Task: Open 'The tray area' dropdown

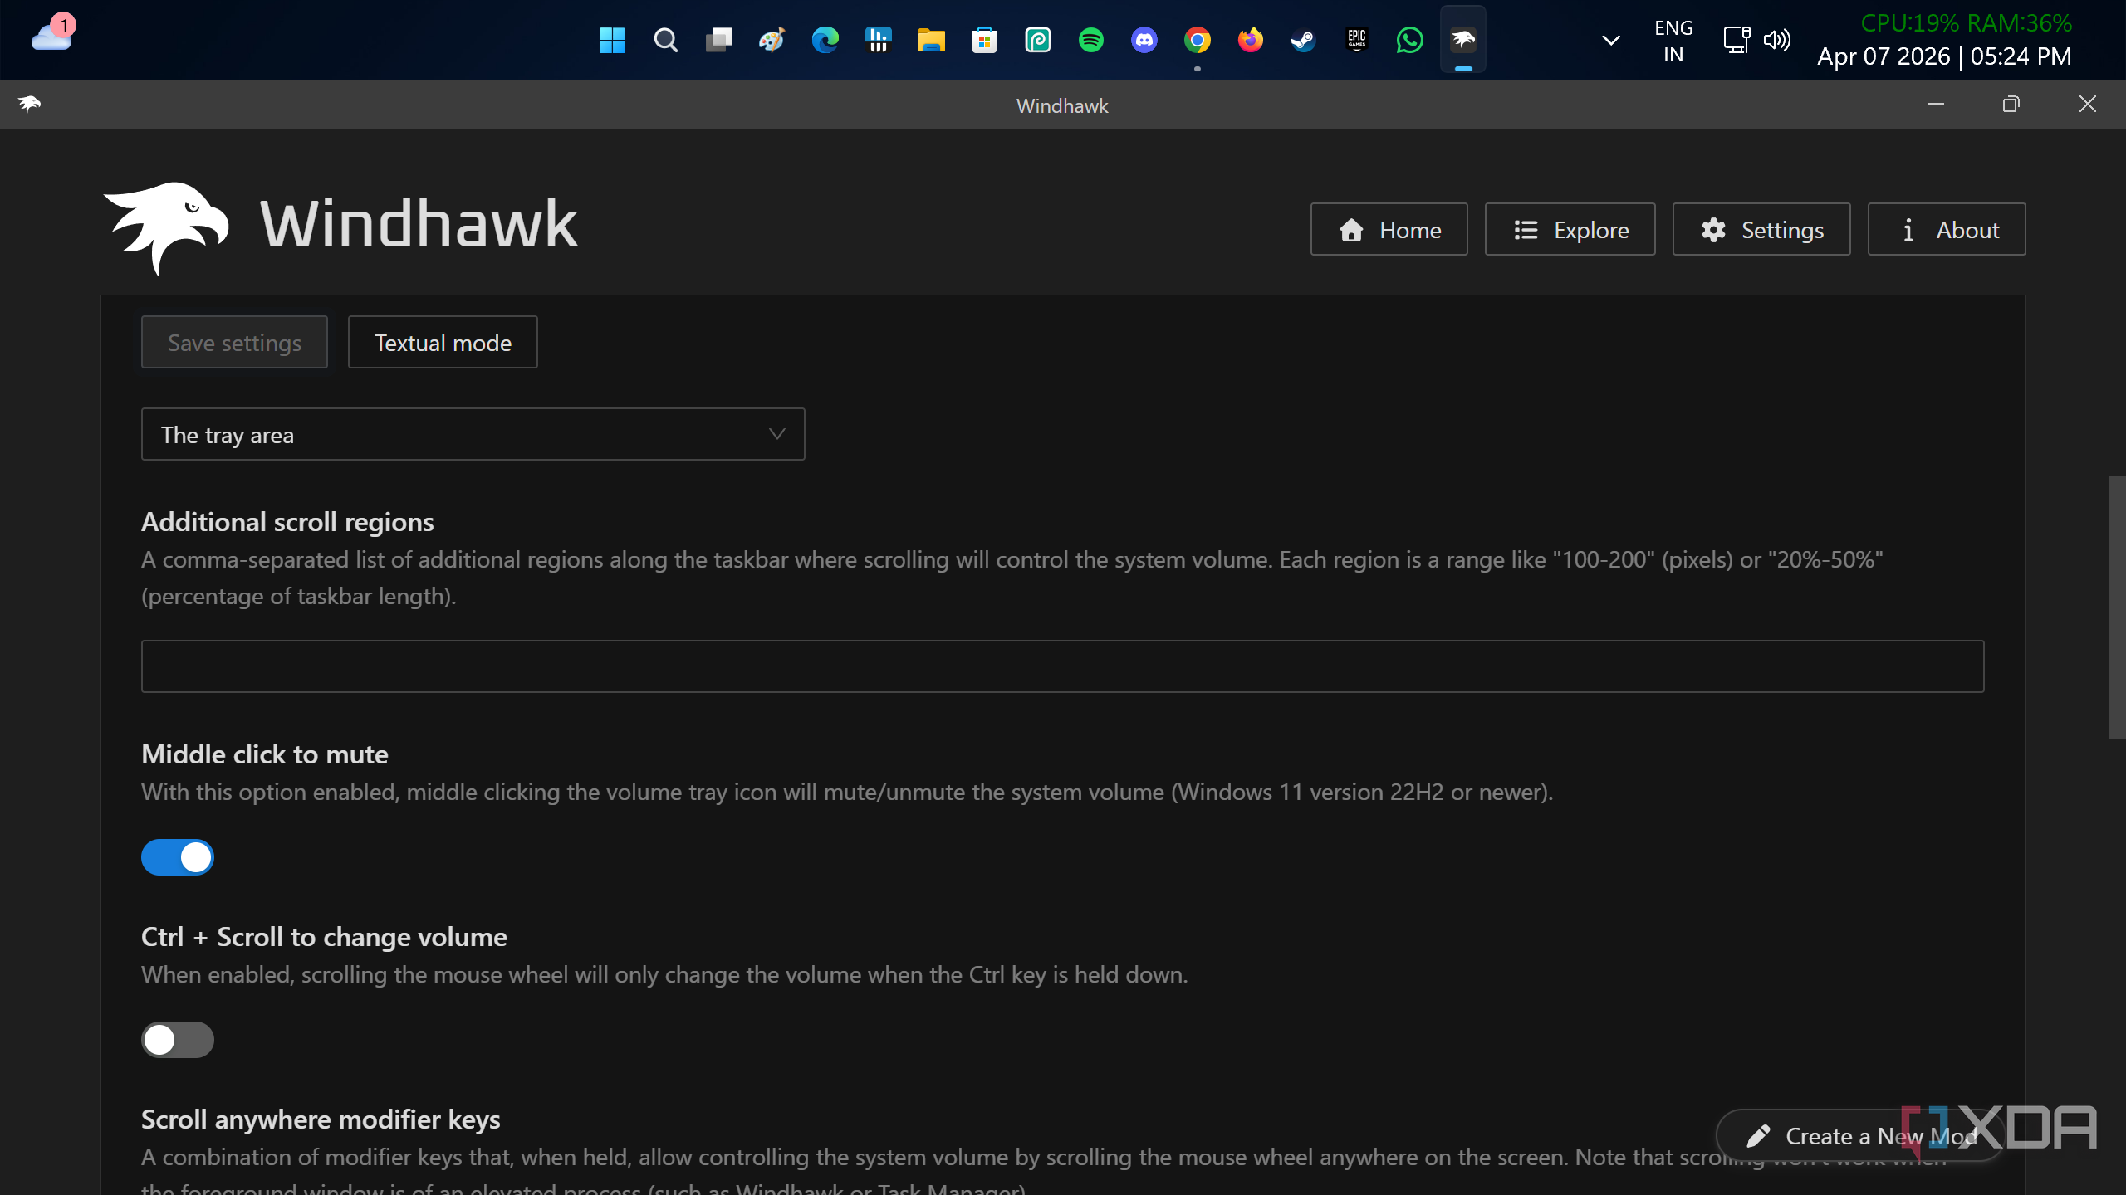Action: [473, 434]
